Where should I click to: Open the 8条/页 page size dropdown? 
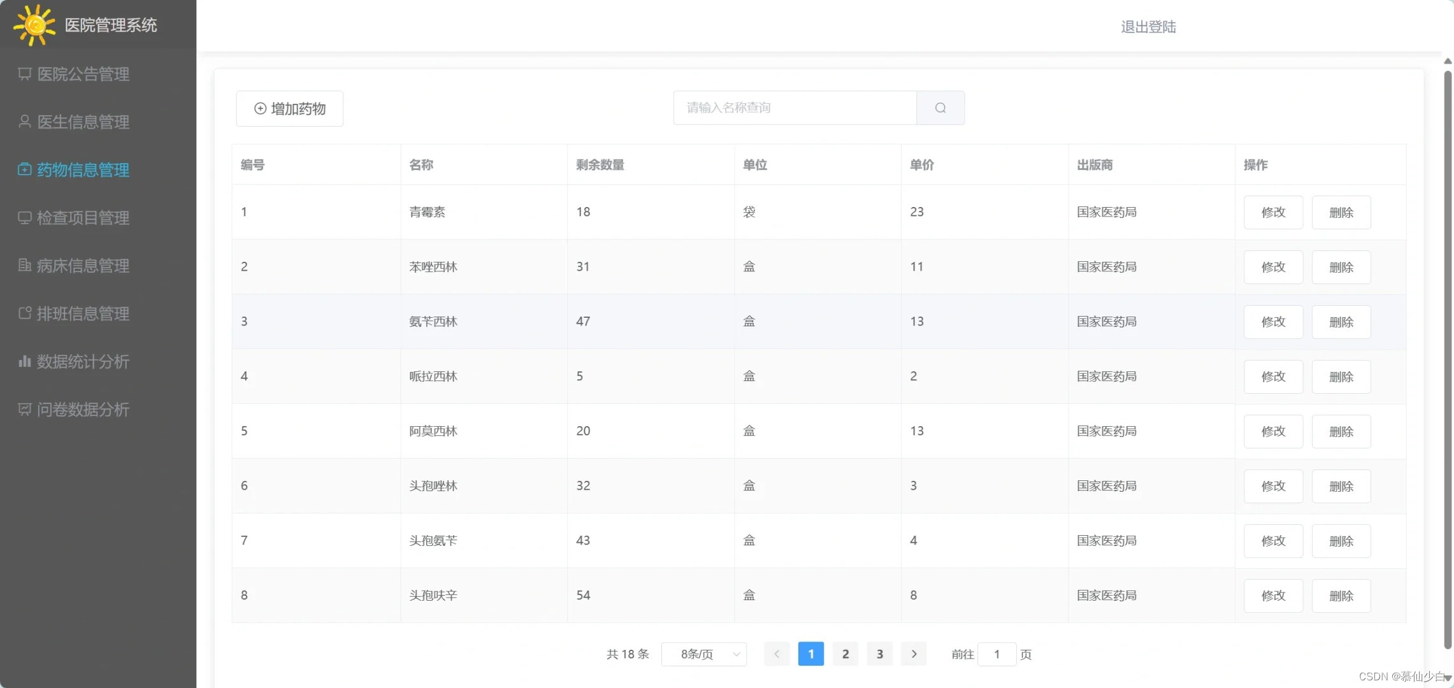coord(703,654)
